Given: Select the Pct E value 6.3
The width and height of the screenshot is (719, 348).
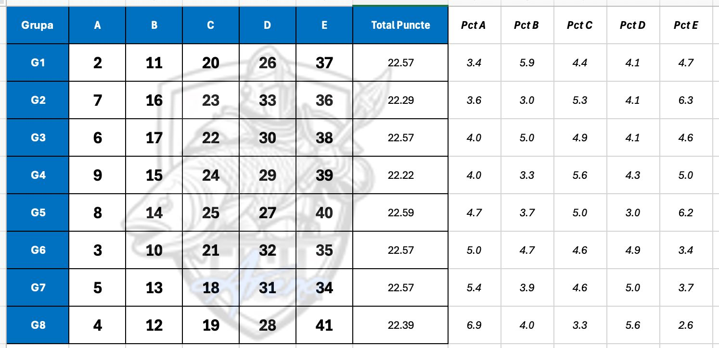Looking at the screenshot, I should pos(685,100).
